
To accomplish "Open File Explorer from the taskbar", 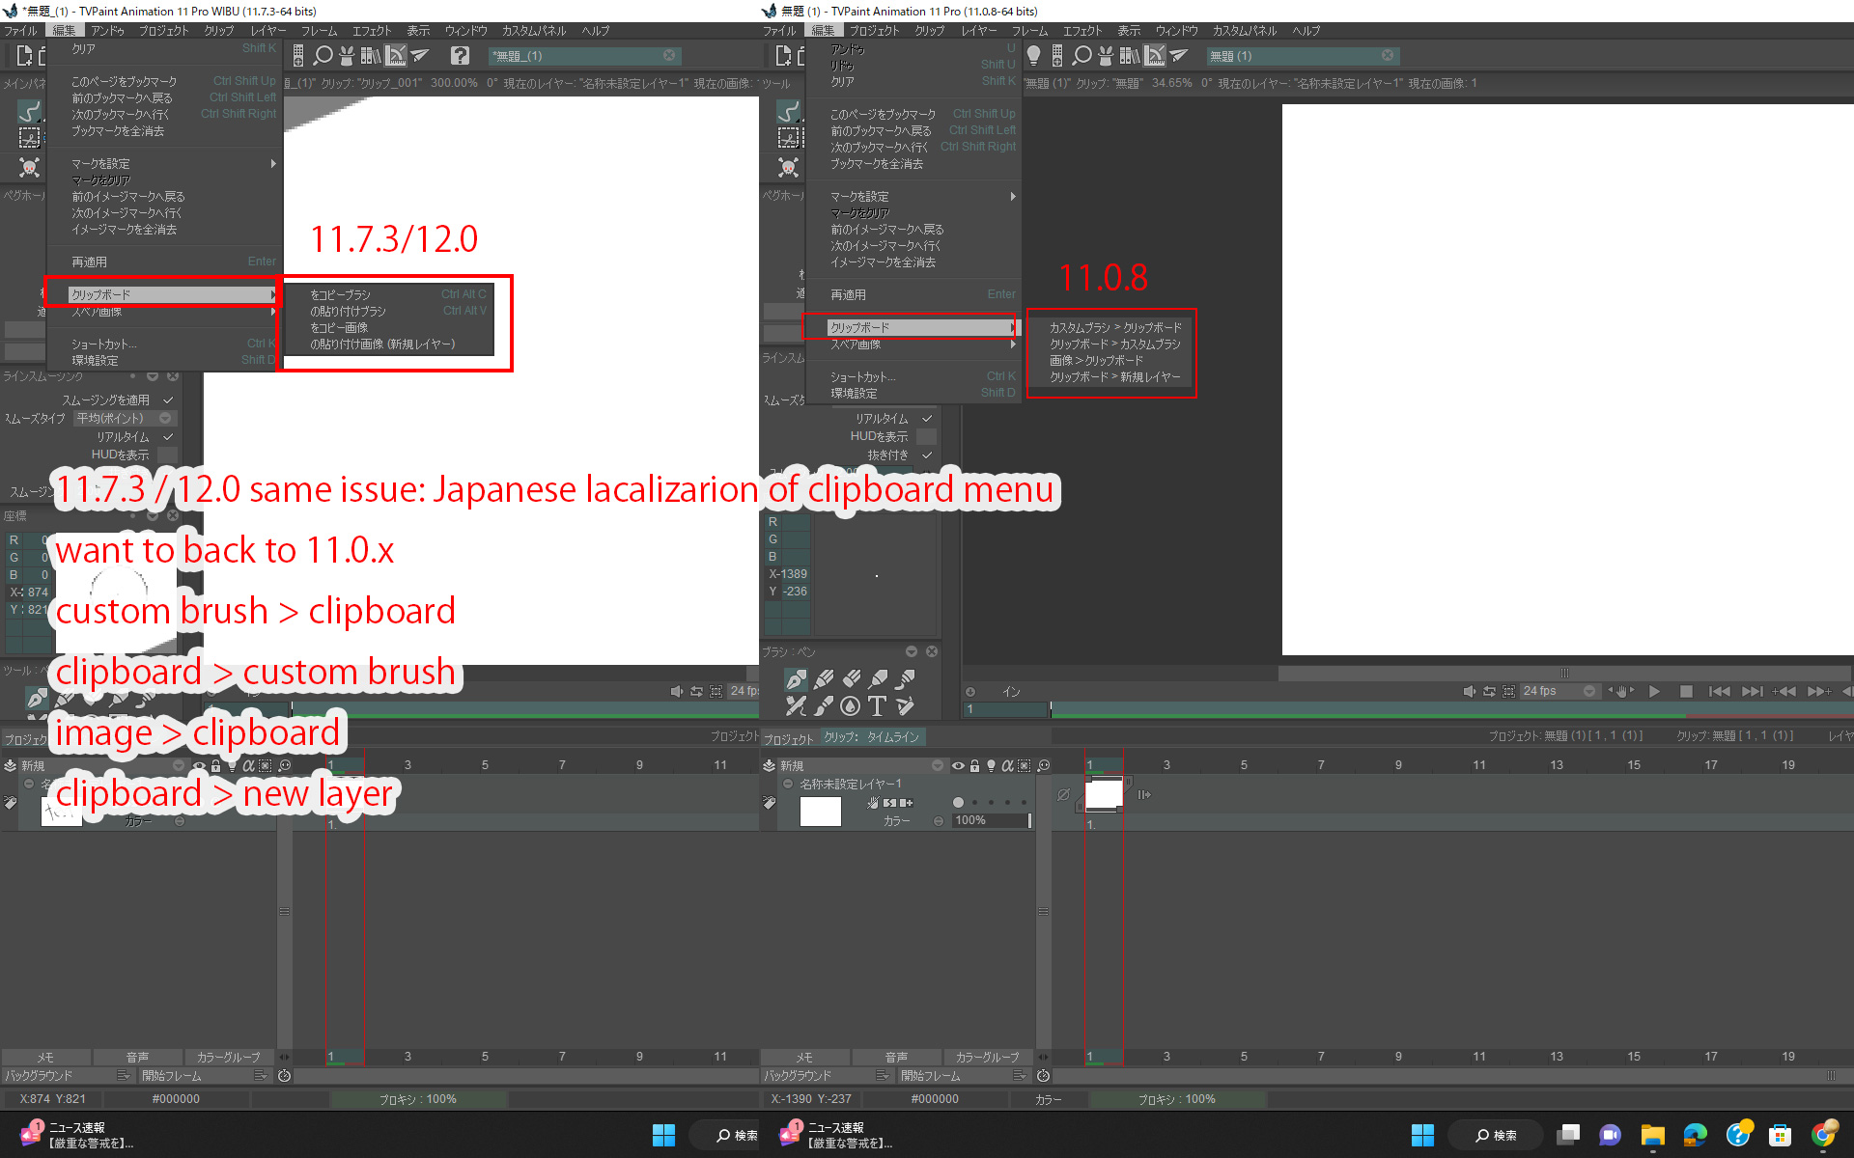I will 1652,1135.
